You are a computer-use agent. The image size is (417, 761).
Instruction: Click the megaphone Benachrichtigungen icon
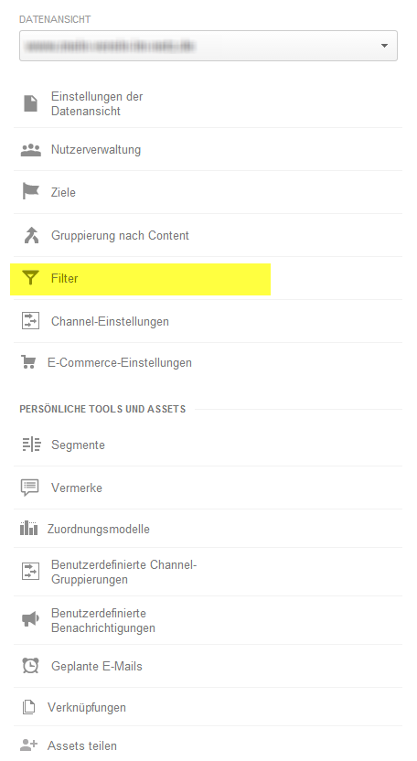[x=30, y=619]
